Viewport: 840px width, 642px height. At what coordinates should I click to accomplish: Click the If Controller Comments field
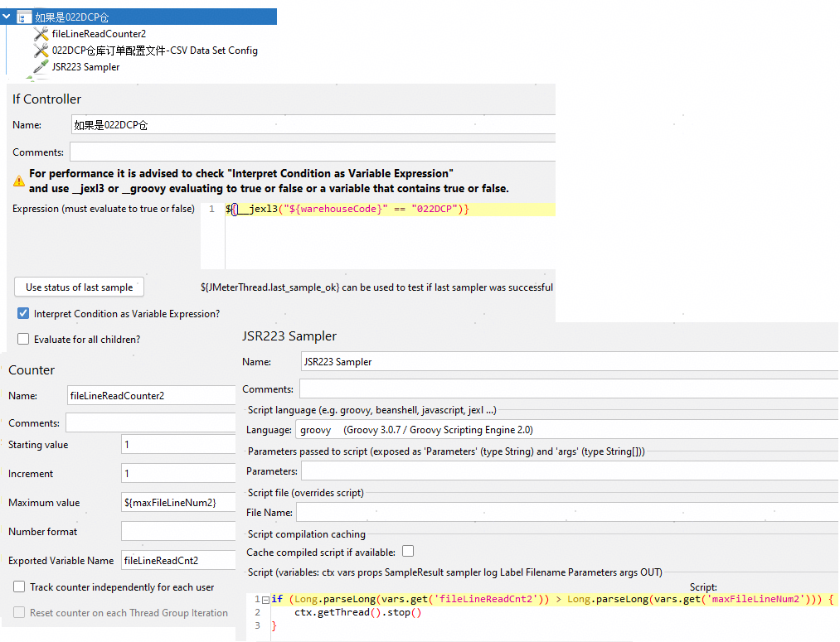coord(313,152)
